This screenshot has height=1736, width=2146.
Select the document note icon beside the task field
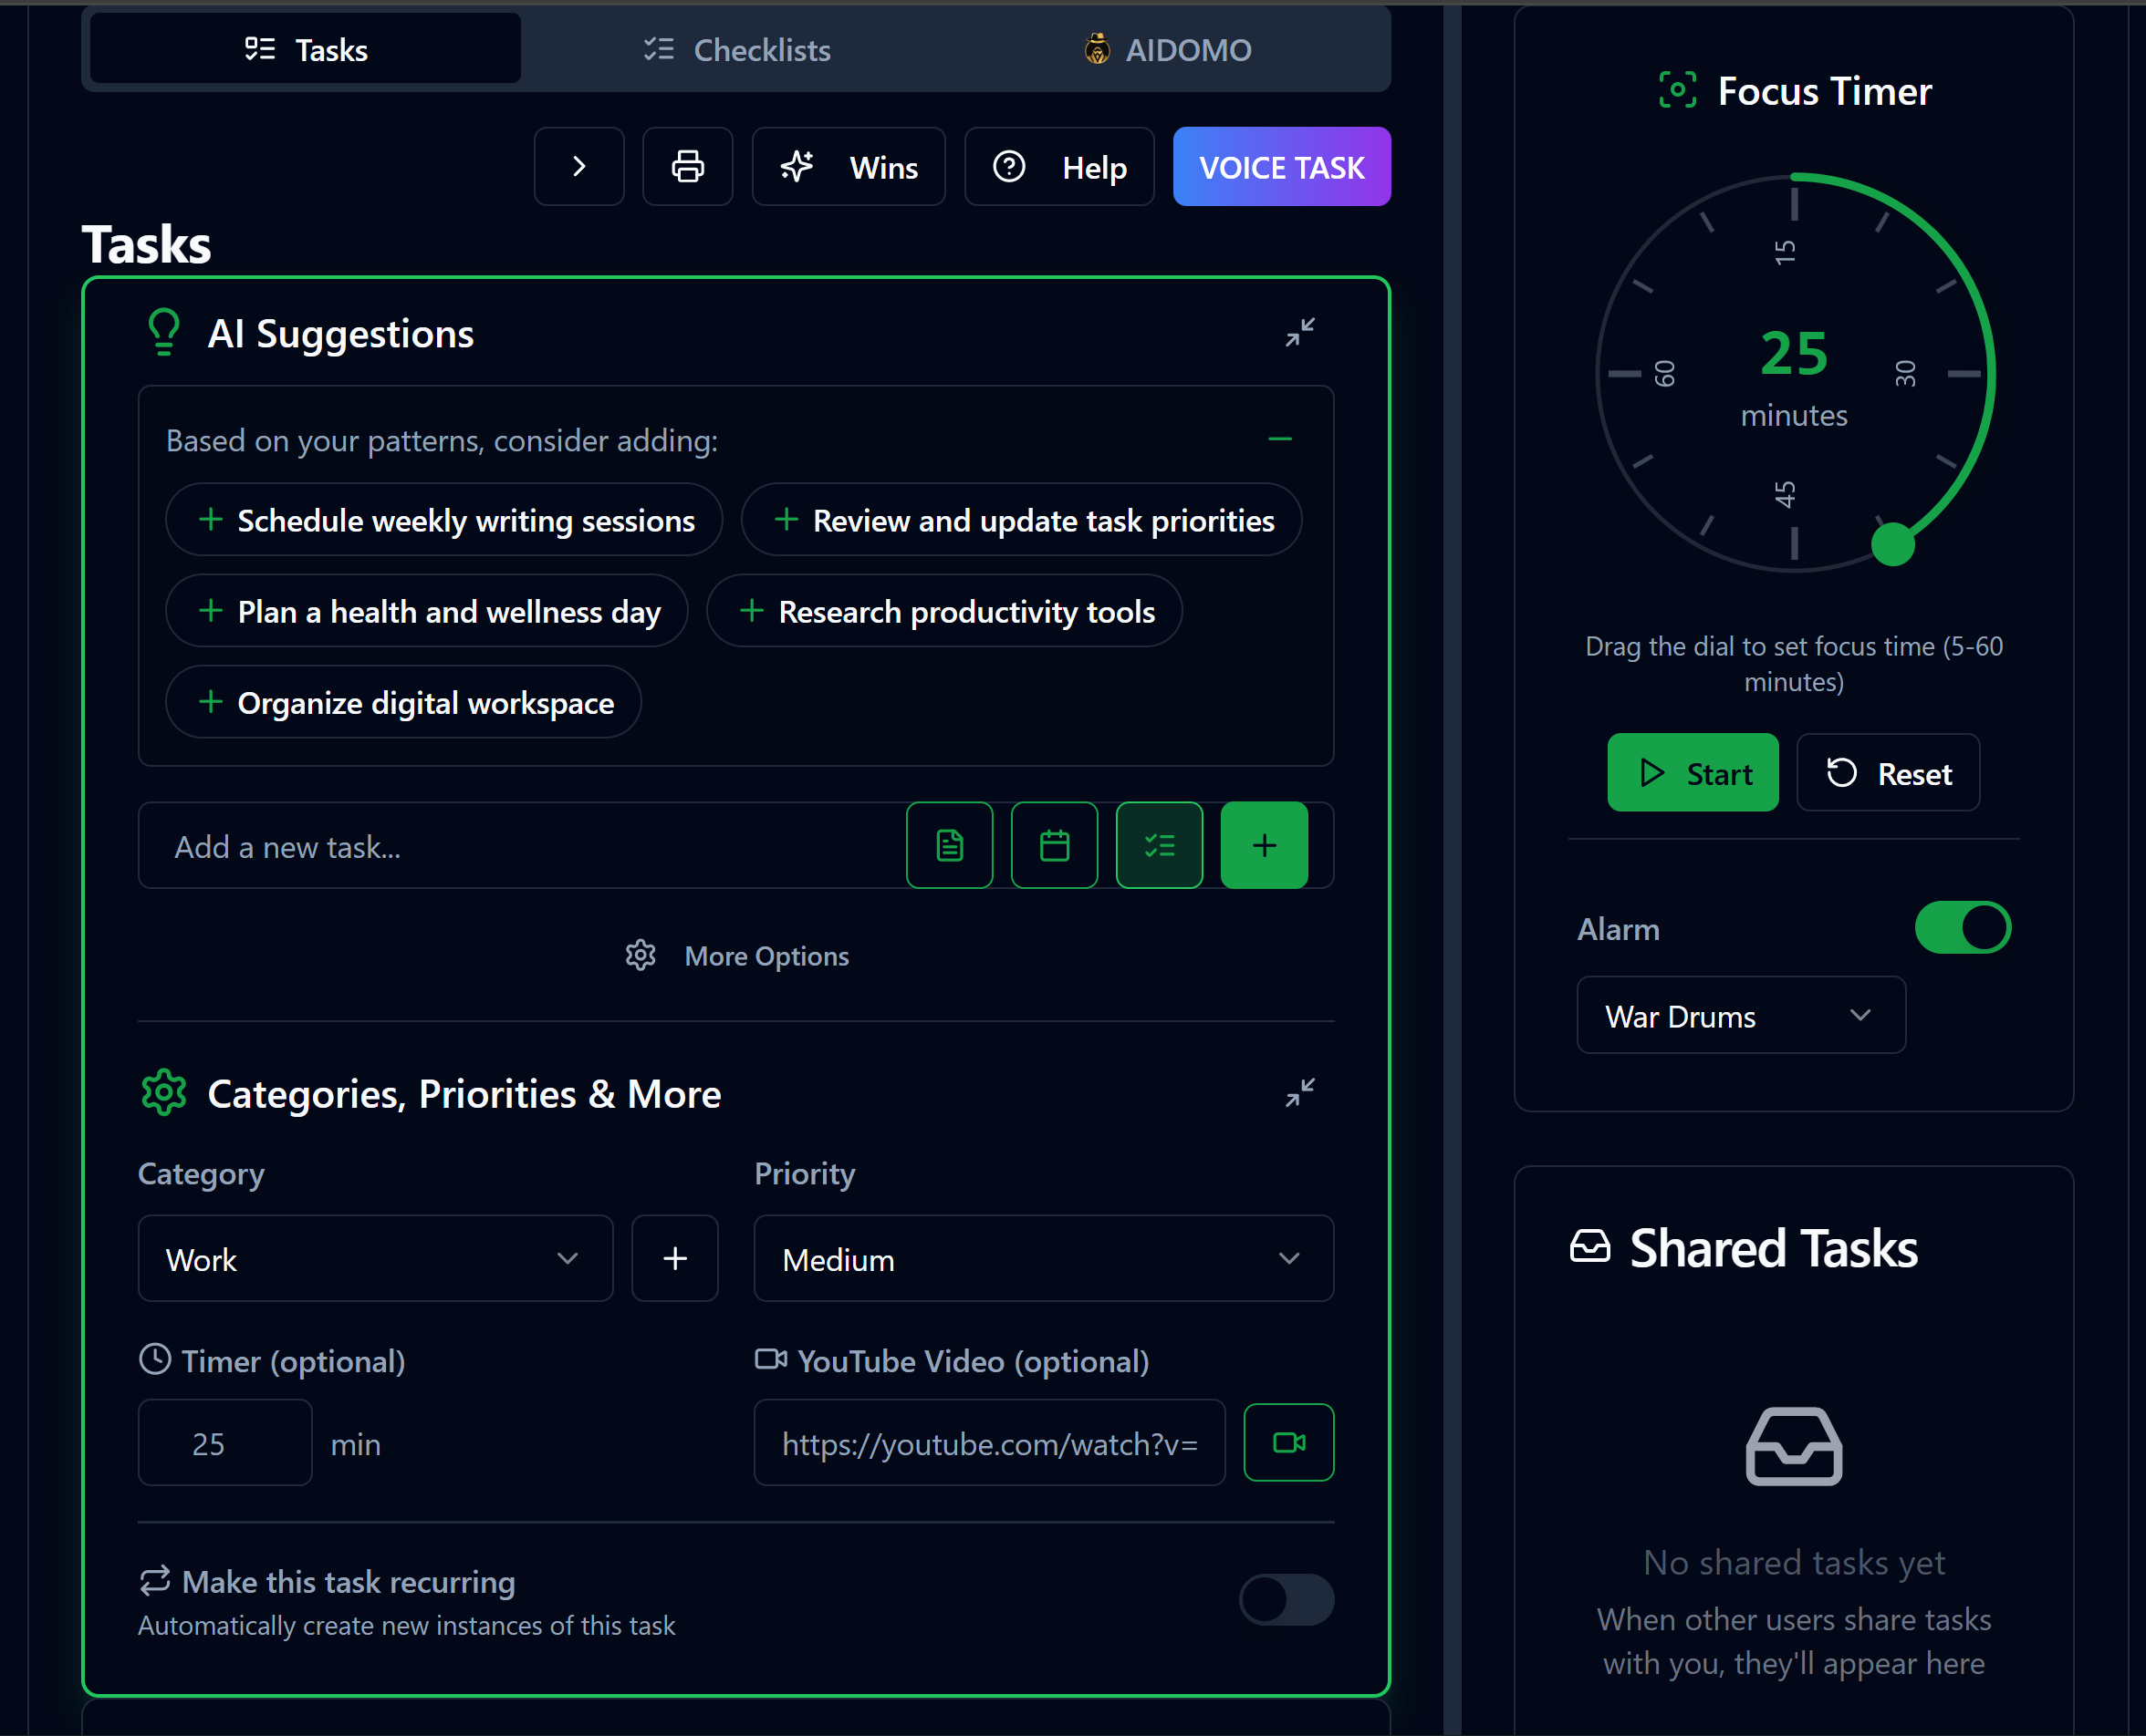(x=948, y=845)
